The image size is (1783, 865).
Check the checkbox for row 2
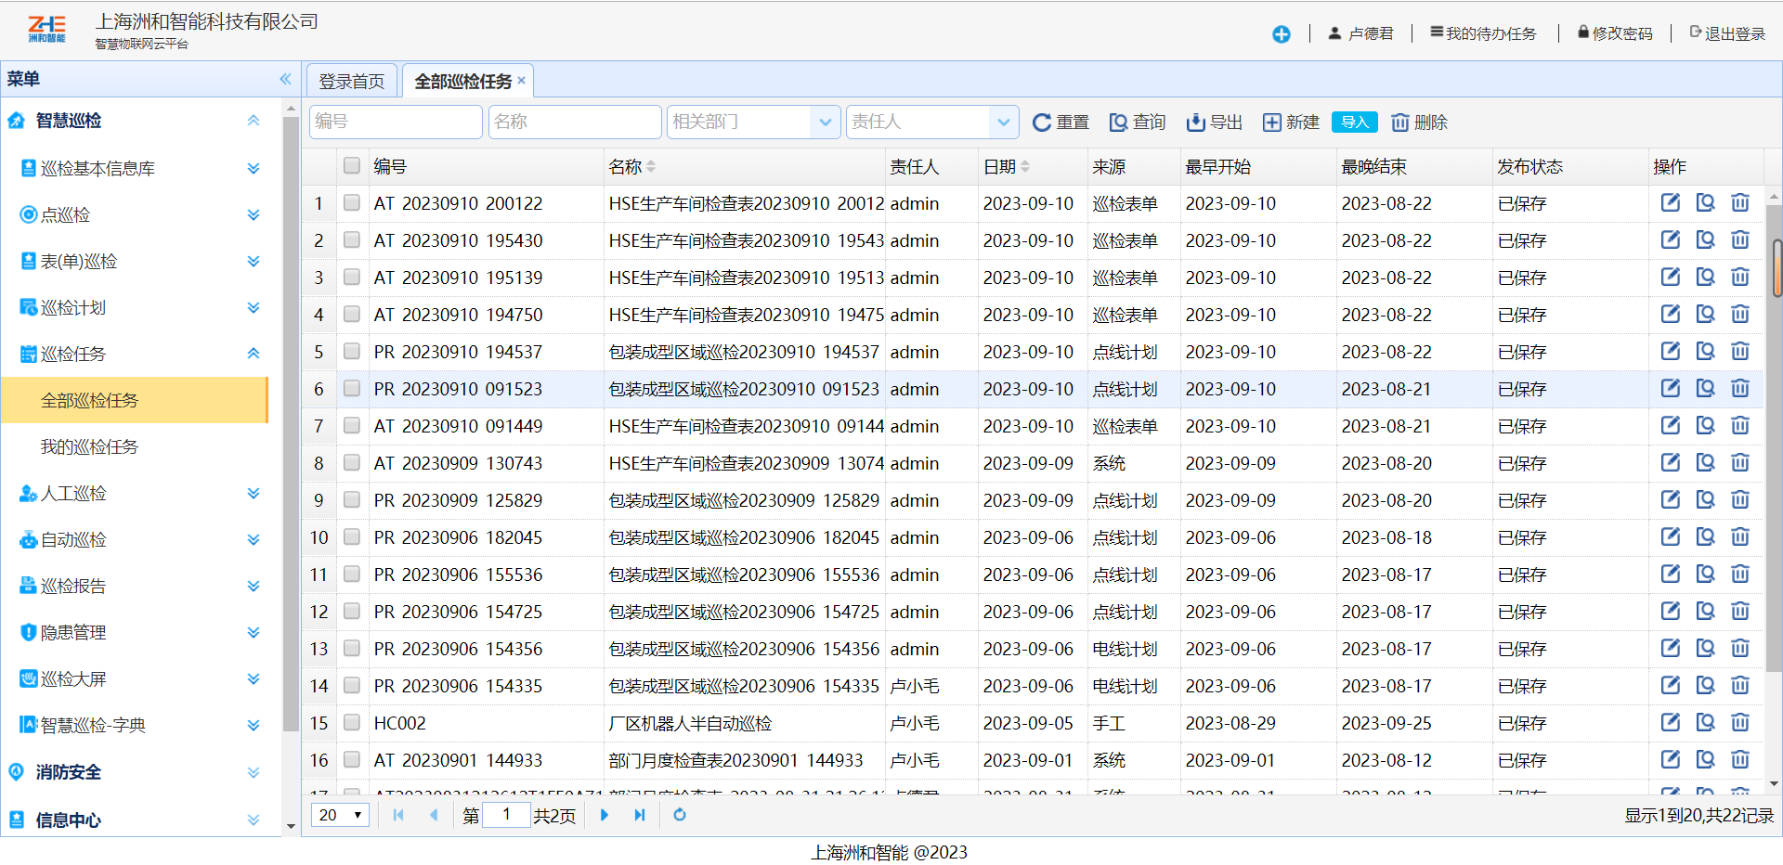351,240
